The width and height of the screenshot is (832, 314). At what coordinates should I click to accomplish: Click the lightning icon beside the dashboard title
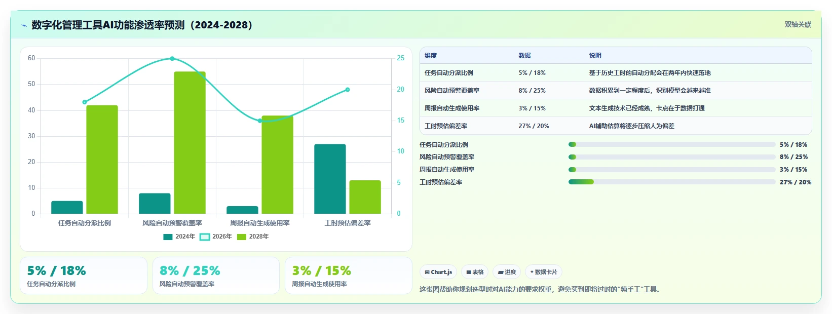24,25
